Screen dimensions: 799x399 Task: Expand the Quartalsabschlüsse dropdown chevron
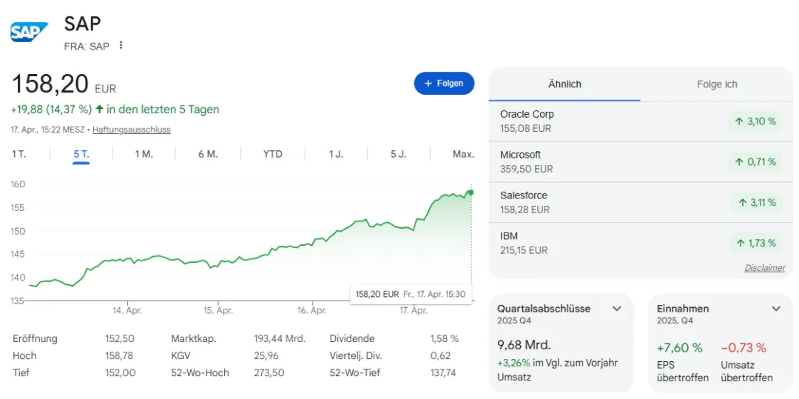(x=617, y=309)
